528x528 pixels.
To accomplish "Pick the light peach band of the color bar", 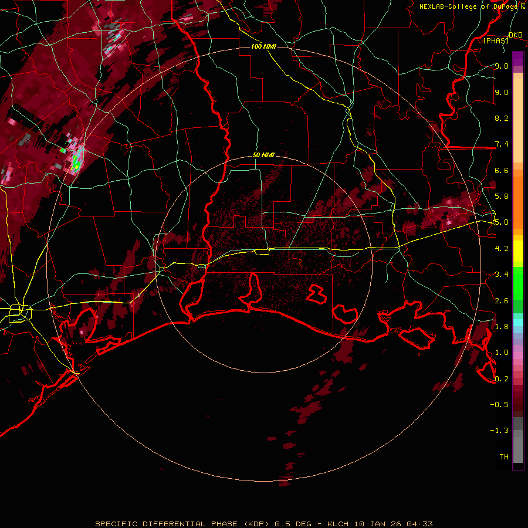I will (518, 121).
